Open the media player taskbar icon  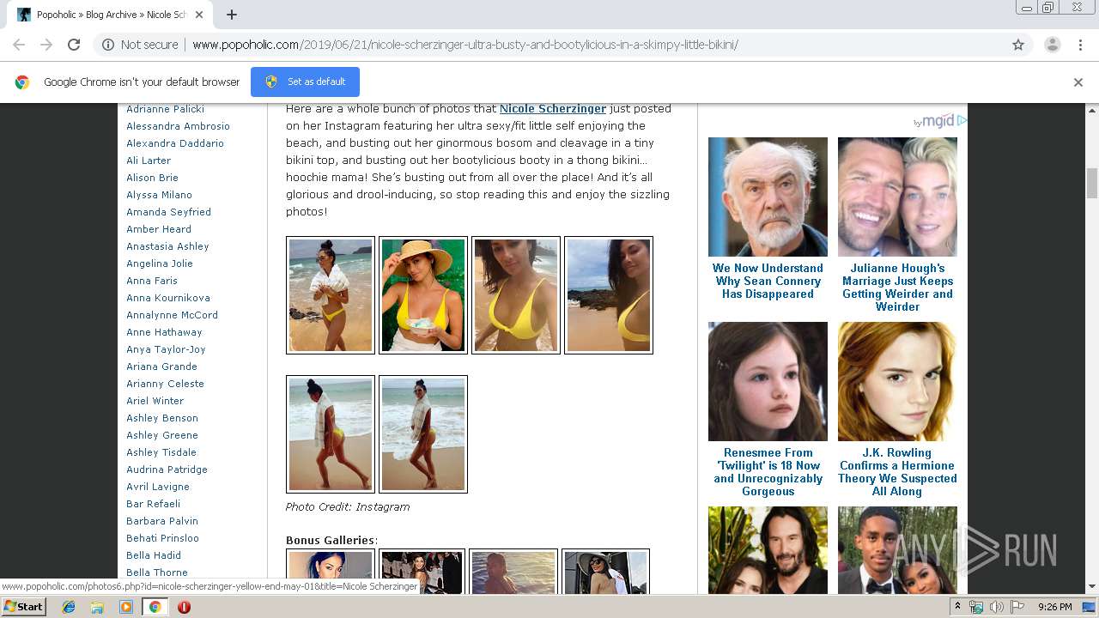pyautogui.click(x=126, y=607)
